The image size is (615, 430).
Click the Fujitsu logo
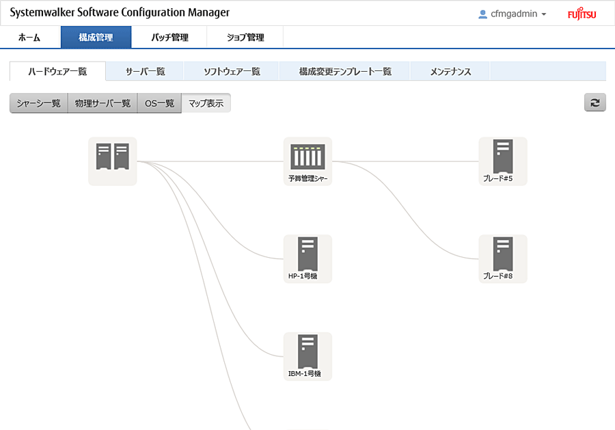tap(582, 14)
